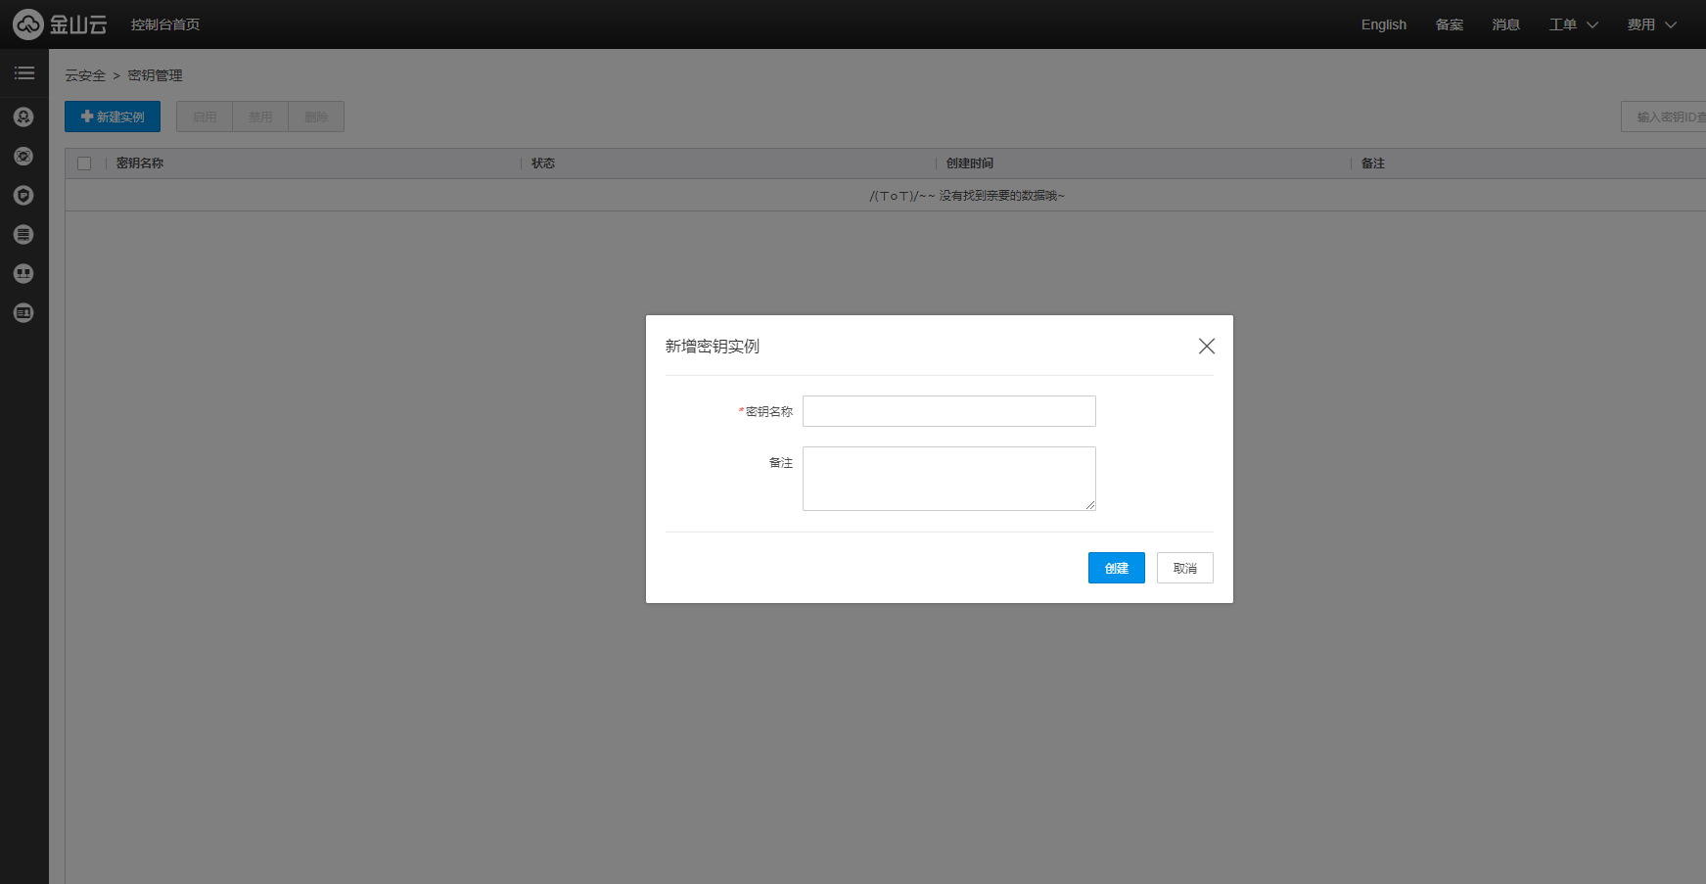The width and height of the screenshot is (1706, 884).
Task: Click the 金山云 cloud logo
Action: pos(59,24)
